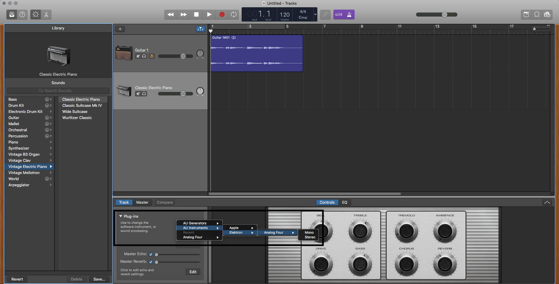Solo the Classic Electric Piano track
559x284 pixels.
point(144,94)
